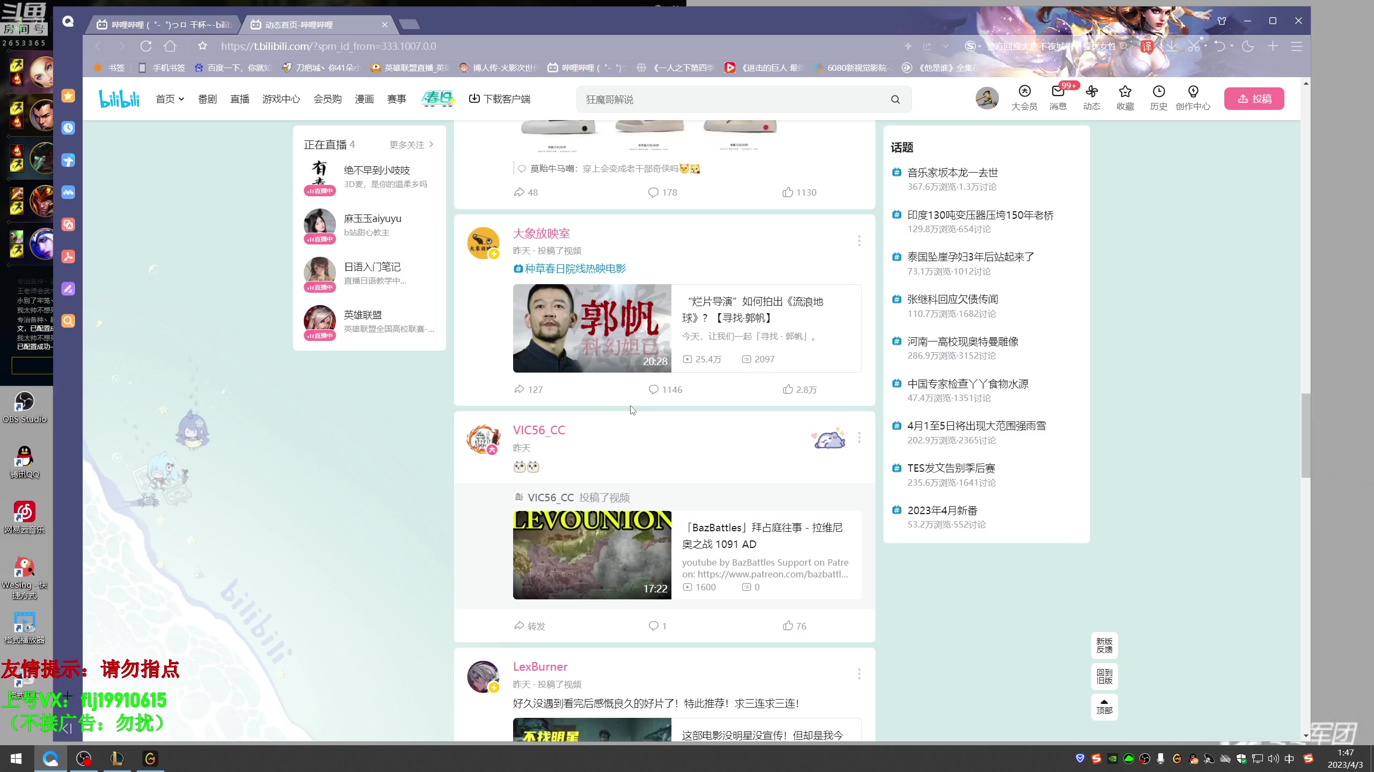
Task: Open topic TES发文告别季后赛
Action: (x=951, y=468)
